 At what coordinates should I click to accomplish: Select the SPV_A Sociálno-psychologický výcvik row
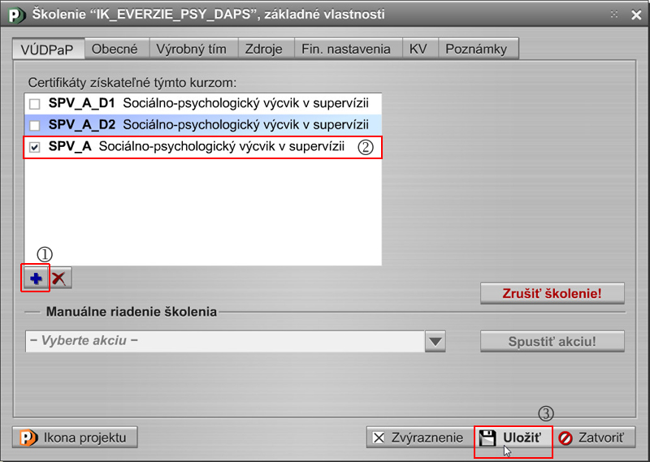click(203, 147)
